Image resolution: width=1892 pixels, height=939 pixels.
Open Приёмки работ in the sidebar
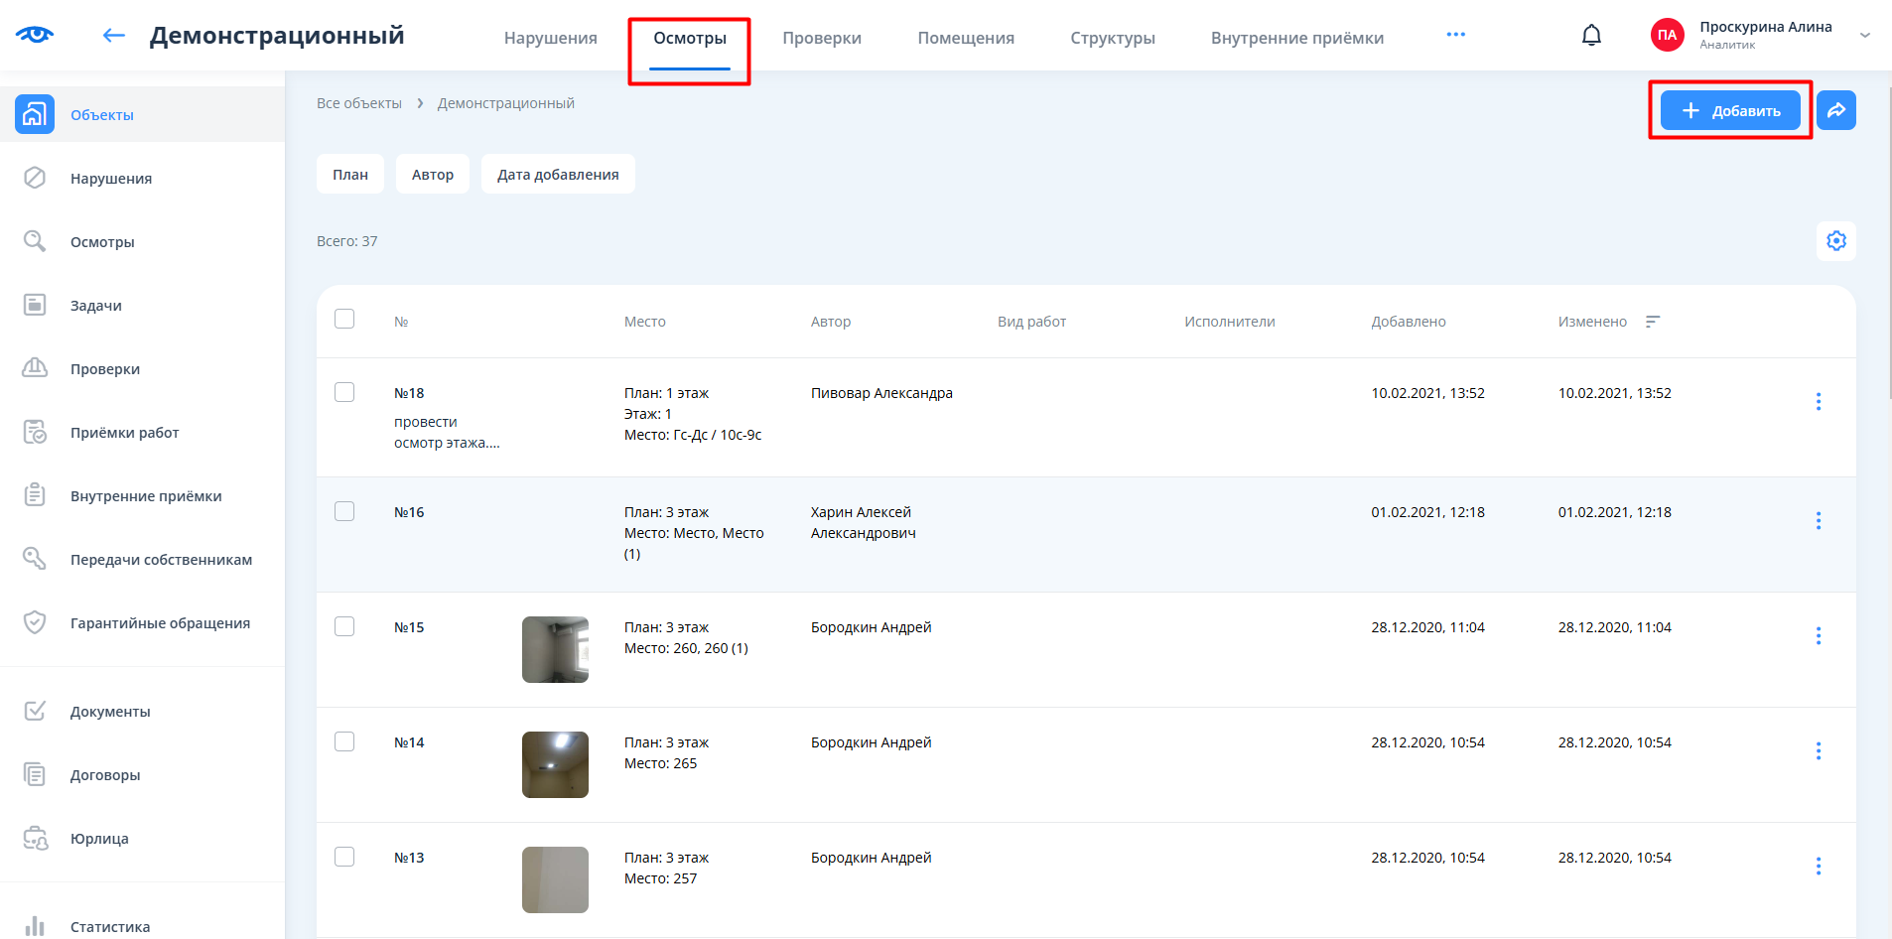tap(124, 433)
